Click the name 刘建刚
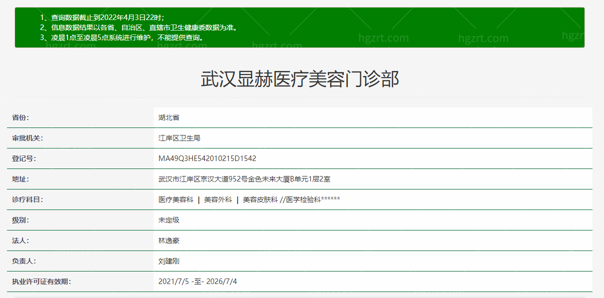The image size is (604, 298). point(169,261)
